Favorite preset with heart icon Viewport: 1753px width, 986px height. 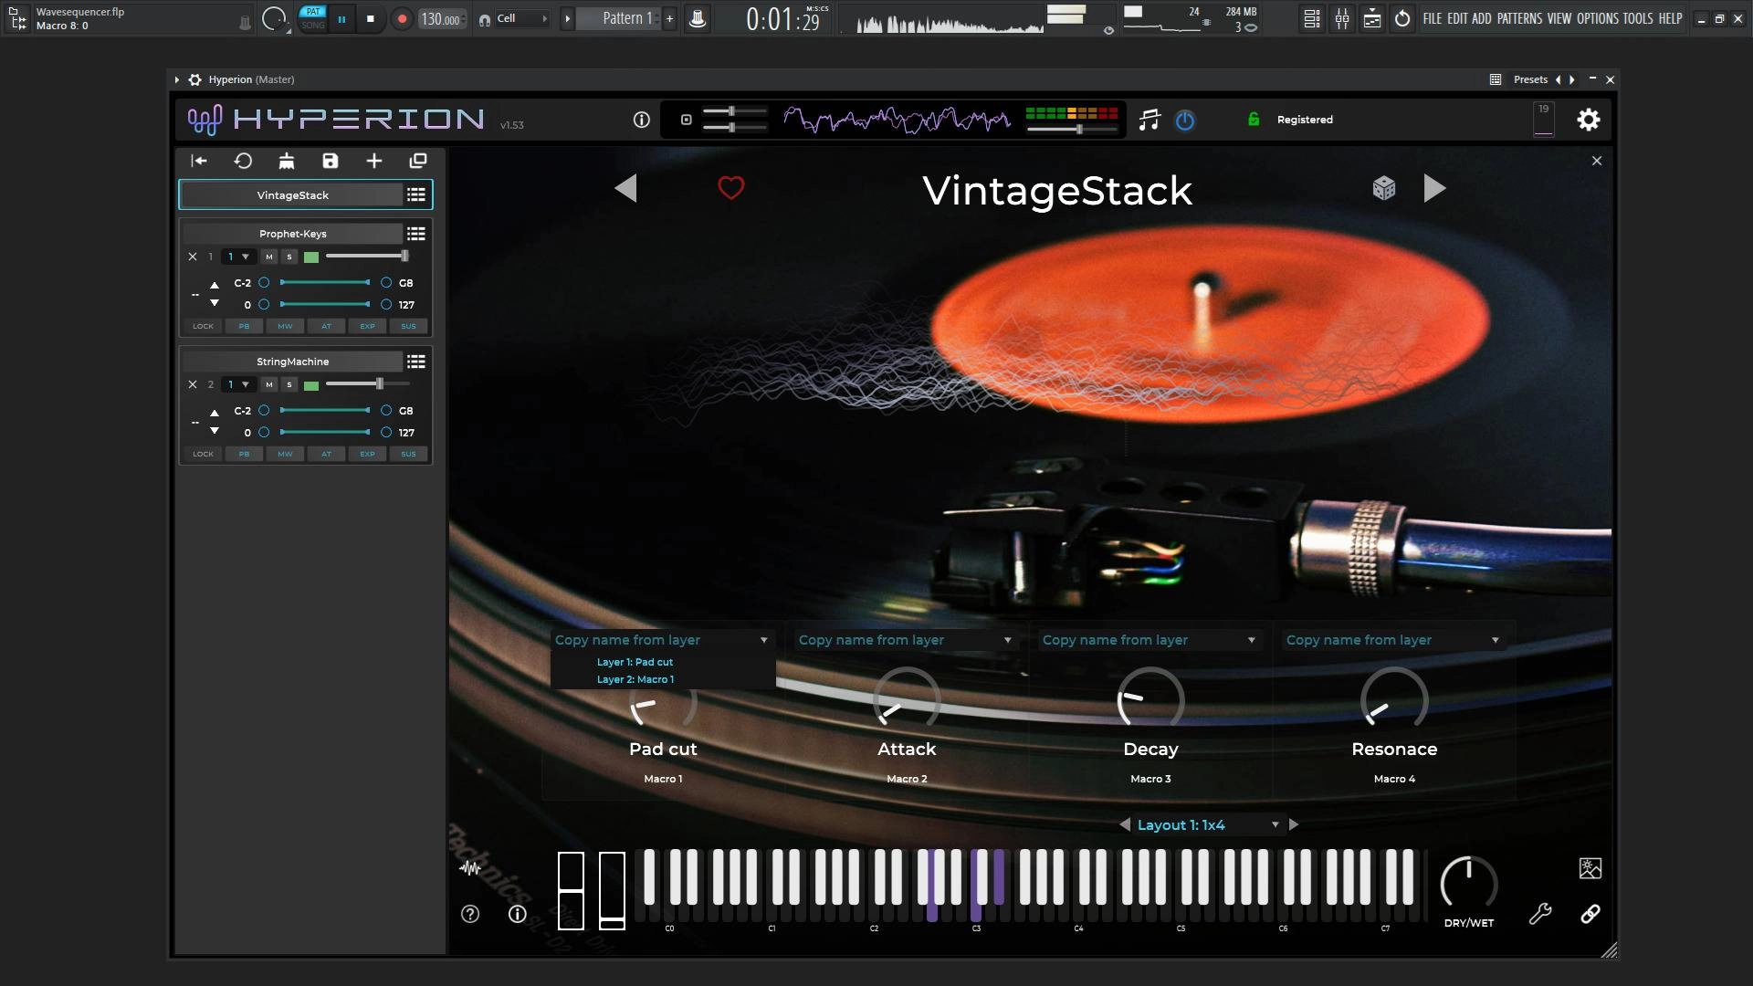pyautogui.click(x=731, y=188)
